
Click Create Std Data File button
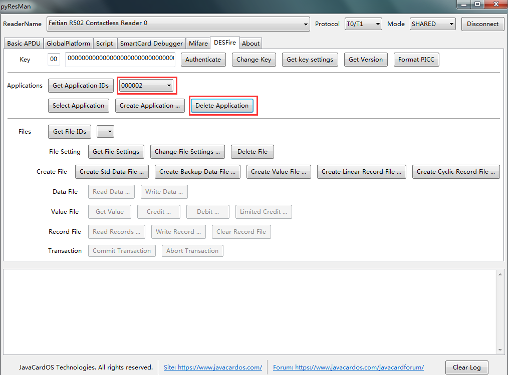tap(112, 172)
